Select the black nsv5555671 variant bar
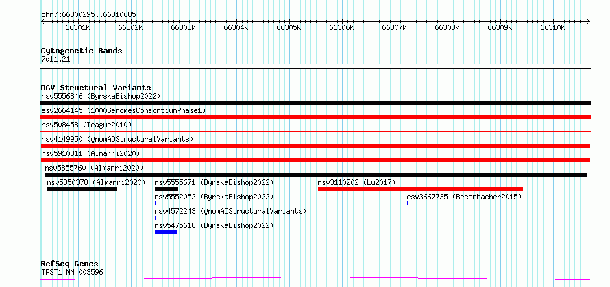The height and width of the screenshot is (287, 610). [x=167, y=189]
